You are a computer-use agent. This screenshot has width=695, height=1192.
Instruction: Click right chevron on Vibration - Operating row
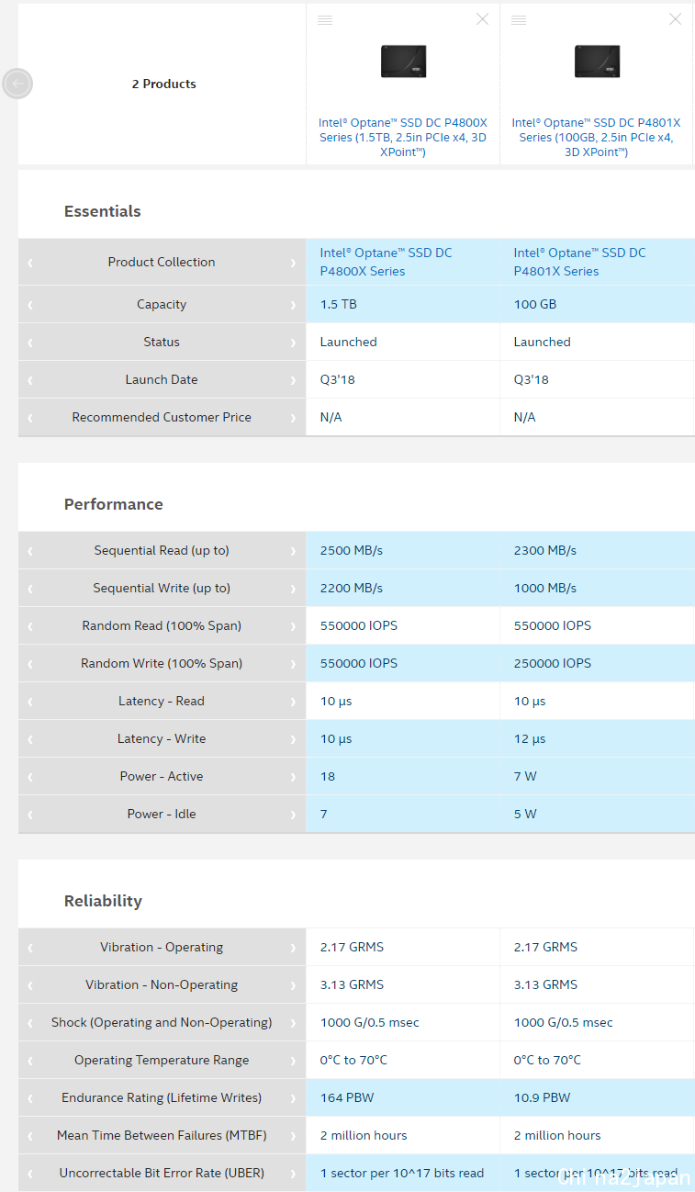coord(293,948)
